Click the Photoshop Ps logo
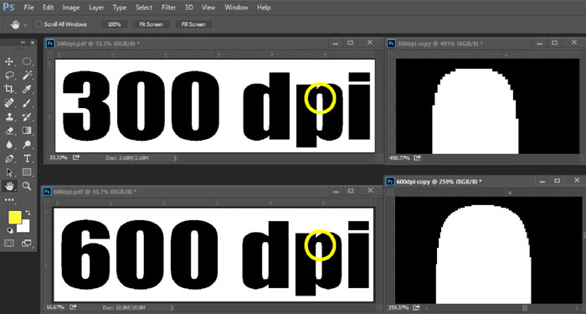586x314 pixels. tap(8, 7)
